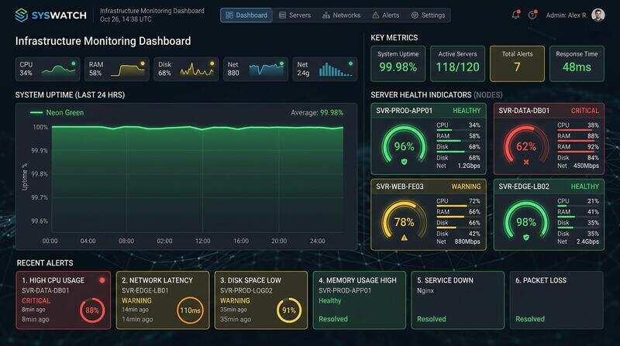
Task: Click the SysWatch logo icon
Action: [x=22, y=15]
